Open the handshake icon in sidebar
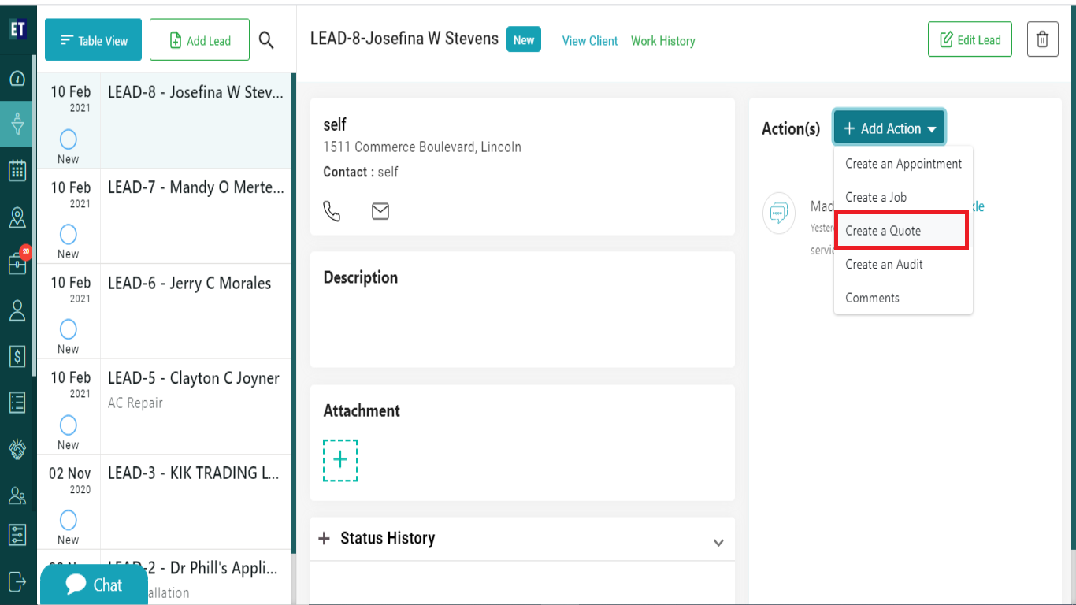This screenshot has height=605, width=1076. 17,449
